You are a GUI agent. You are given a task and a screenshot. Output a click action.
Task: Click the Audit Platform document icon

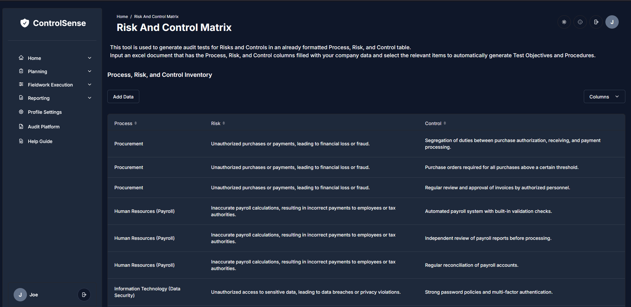point(21,127)
